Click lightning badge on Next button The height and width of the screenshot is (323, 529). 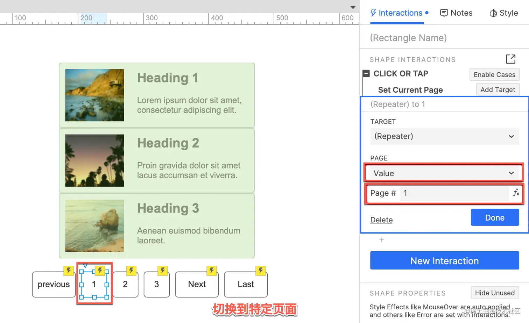coord(211,270)
